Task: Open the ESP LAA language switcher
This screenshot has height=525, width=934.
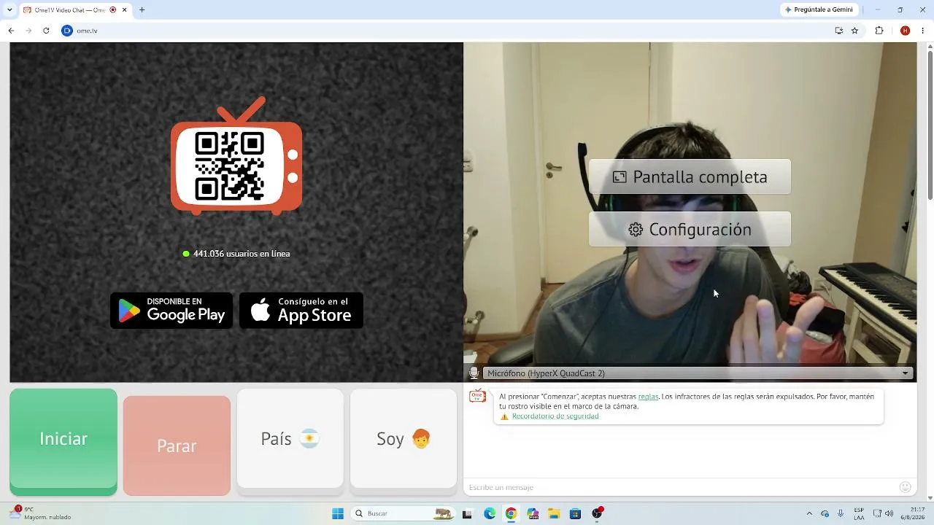Action: pyautogui.click(x=859, y=514)
